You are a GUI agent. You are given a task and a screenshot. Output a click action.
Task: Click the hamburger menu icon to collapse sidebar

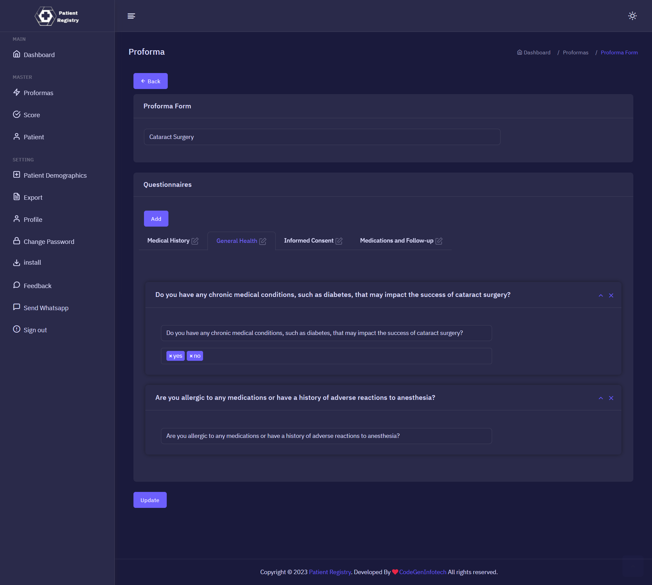coord(131,16)
